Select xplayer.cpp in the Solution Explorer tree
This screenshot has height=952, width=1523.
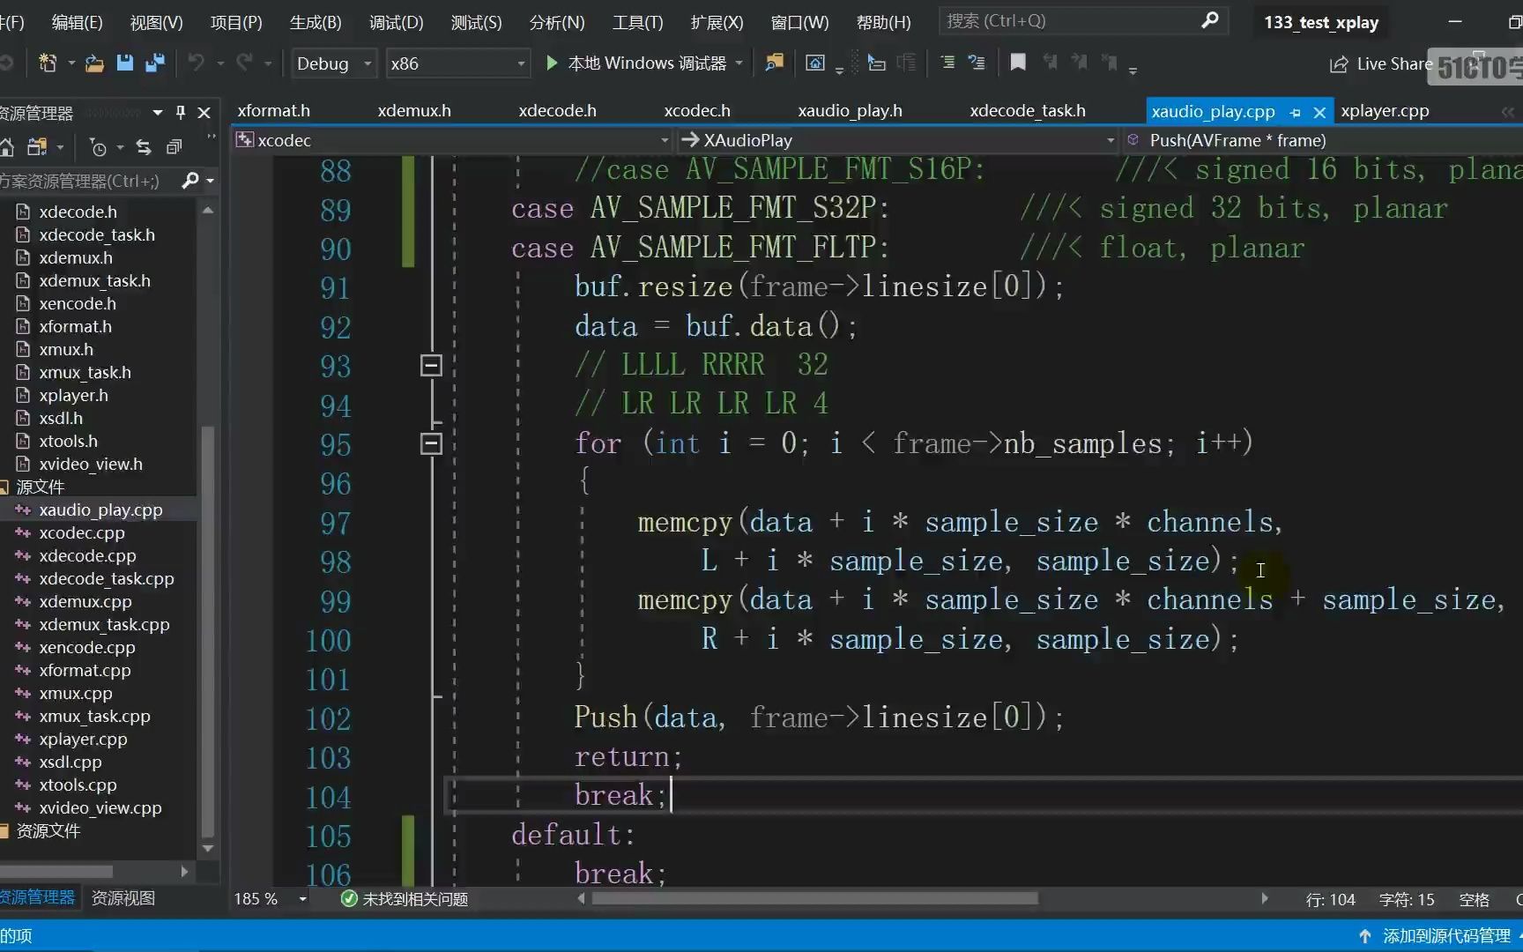tap(83, 739)
